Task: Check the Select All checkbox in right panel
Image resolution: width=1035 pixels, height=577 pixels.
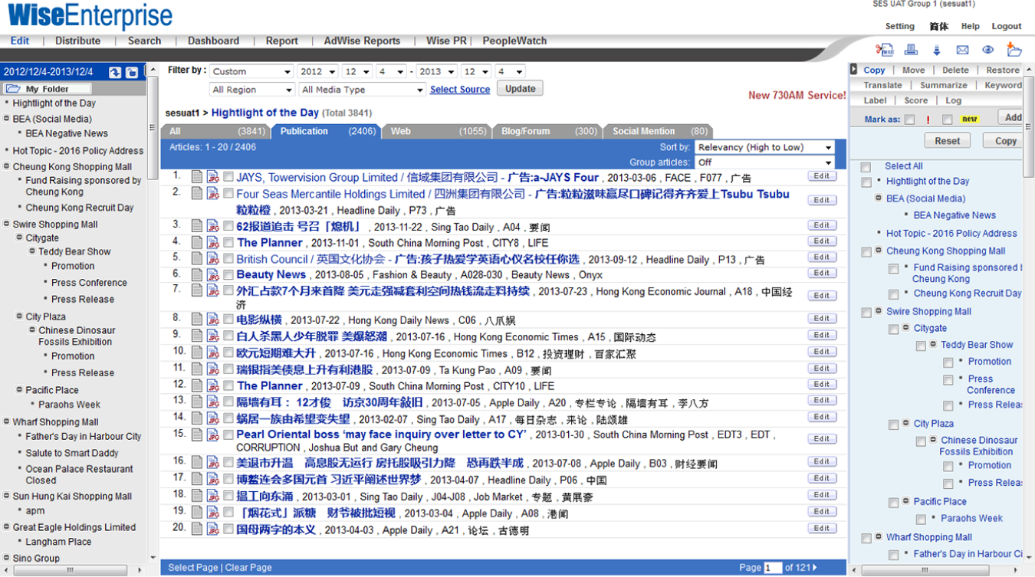Action: point(866,167)
